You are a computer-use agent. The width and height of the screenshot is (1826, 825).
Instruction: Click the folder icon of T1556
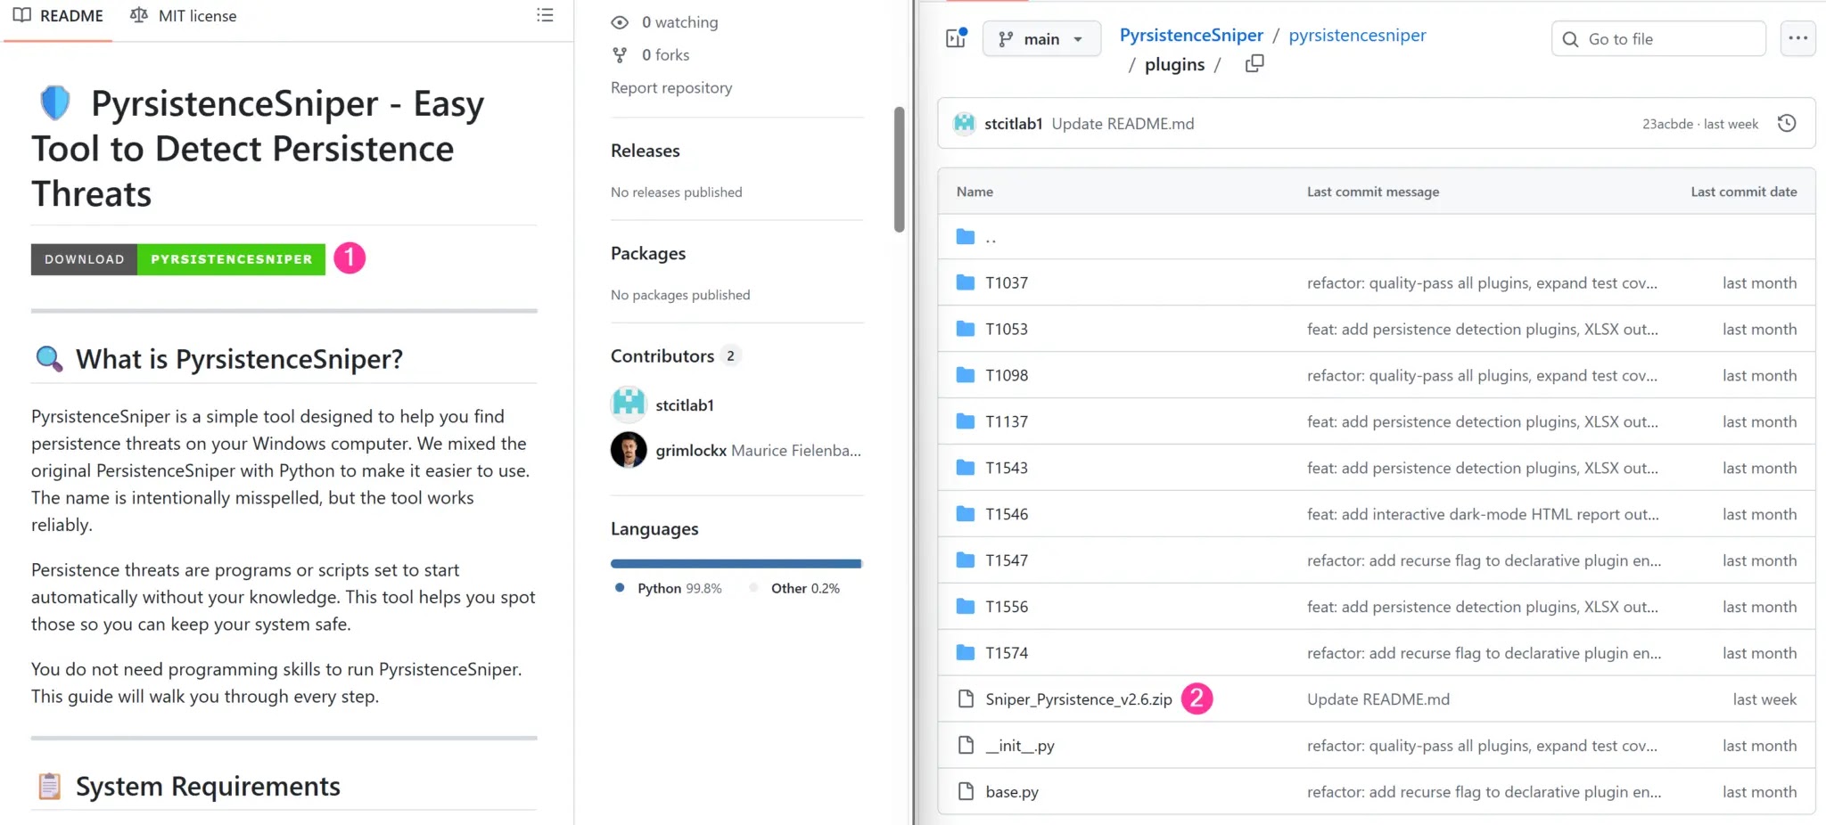coord(965,607)
